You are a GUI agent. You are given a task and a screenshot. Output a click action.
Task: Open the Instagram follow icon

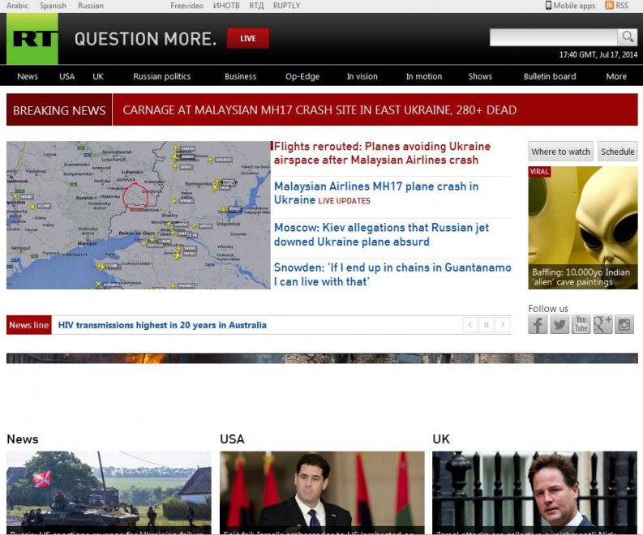point(624,325)
